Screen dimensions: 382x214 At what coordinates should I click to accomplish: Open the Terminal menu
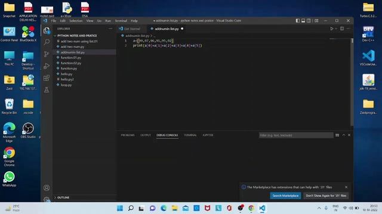click(x=121, y=21)
